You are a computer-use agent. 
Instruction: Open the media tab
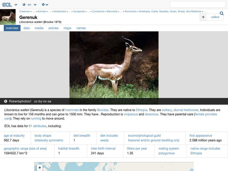tap(39, 28)
